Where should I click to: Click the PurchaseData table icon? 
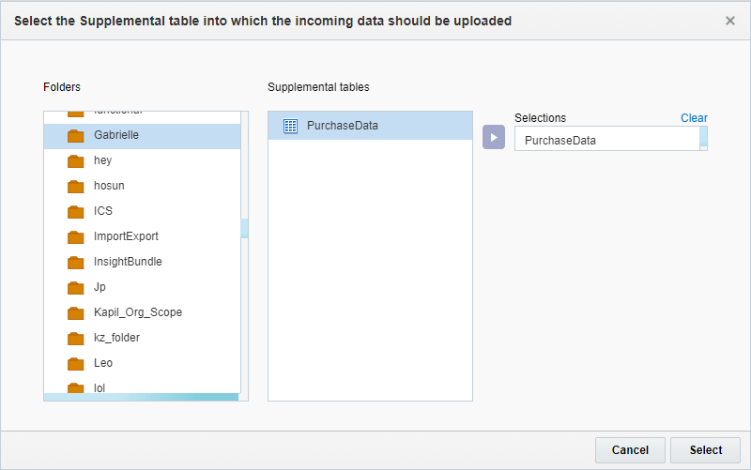tap(291, 126)
